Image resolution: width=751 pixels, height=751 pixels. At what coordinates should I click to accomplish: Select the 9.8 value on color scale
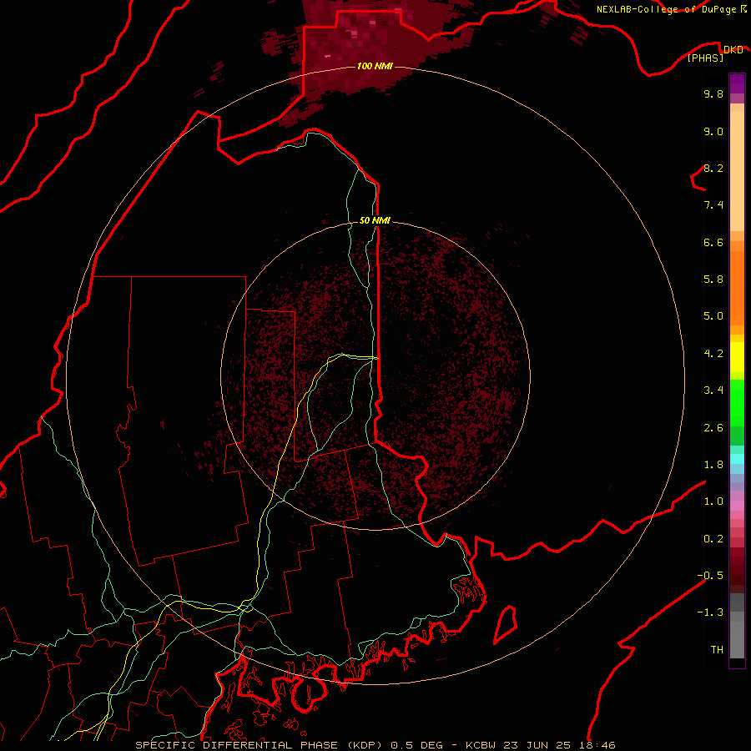[713, 93]
